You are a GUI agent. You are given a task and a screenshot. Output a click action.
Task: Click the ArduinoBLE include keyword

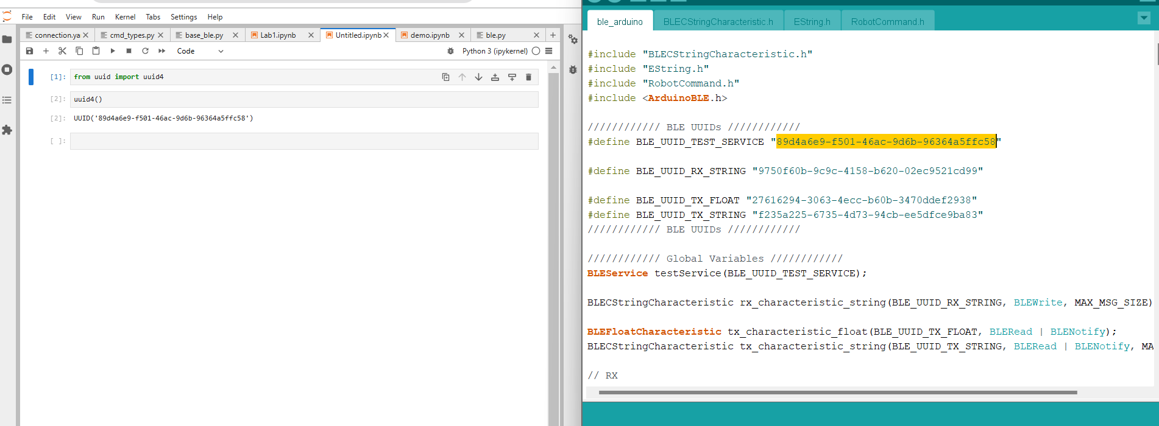tap(678, 98)
